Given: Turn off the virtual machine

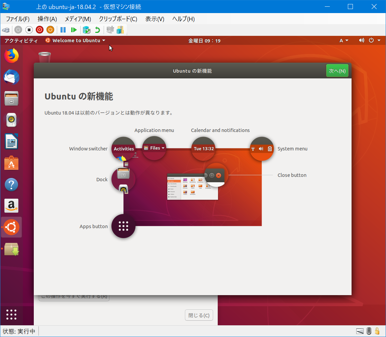Looking at the screenshot, I should [x=39, y=30].
